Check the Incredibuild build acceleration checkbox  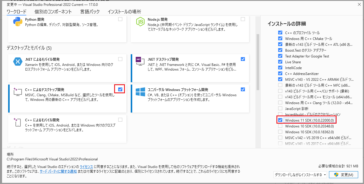(x=280, y=114)
